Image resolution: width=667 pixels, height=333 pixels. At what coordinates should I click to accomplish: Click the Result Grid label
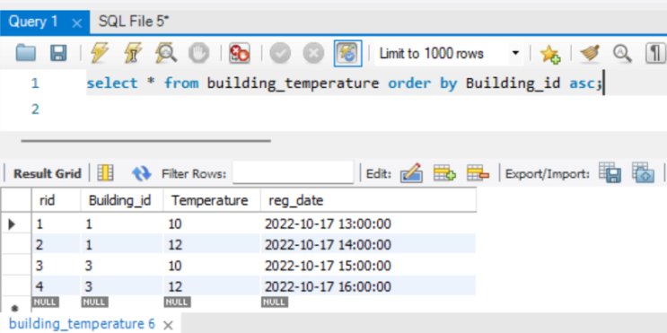(48, 173)
